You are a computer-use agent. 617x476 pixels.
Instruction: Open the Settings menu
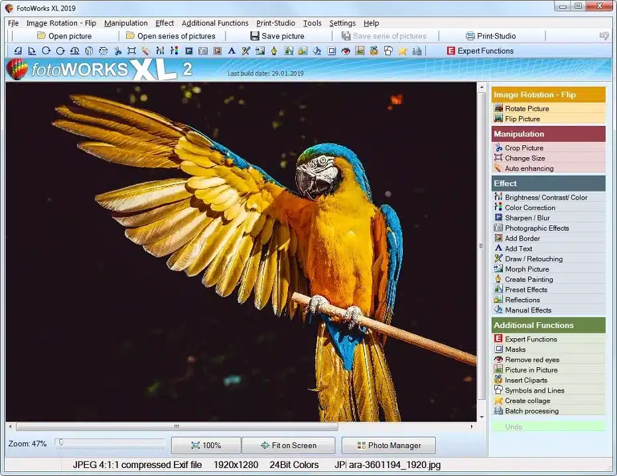click(x=342, y=23)
